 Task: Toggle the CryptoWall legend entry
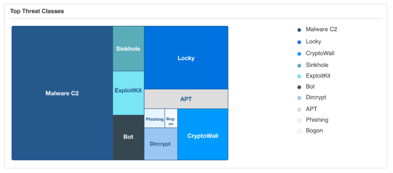[320, 53]
